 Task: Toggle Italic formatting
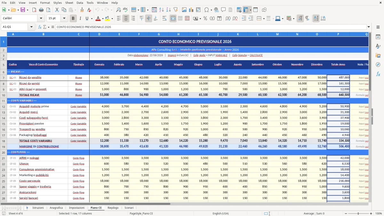(80, 19)
